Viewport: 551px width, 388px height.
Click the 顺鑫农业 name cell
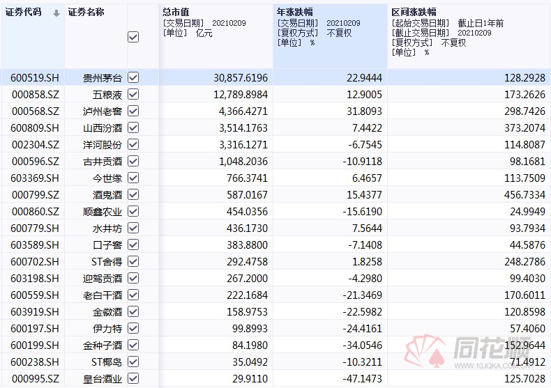point(103,212)
